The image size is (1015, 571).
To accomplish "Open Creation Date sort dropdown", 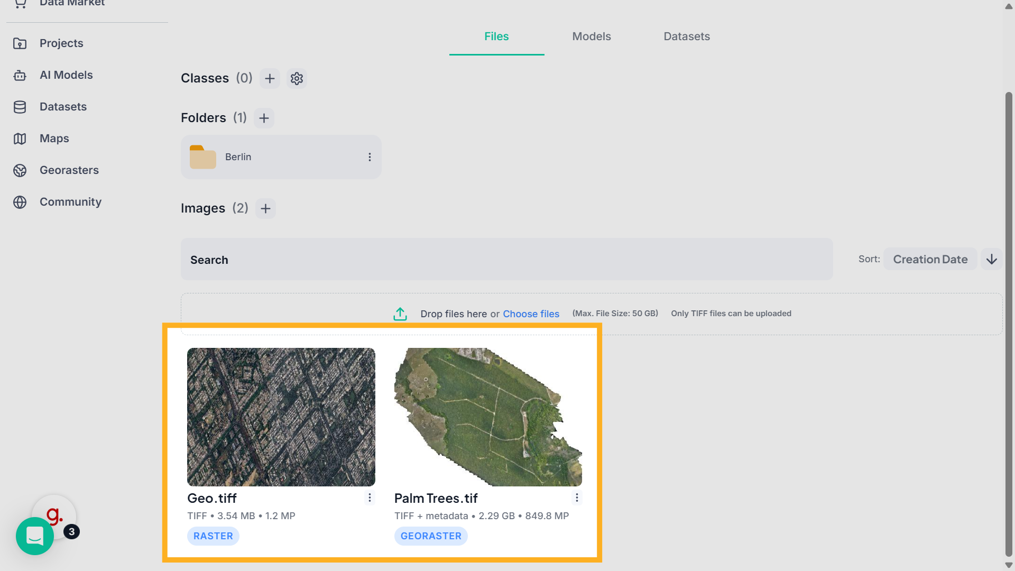I will (930, 259).
